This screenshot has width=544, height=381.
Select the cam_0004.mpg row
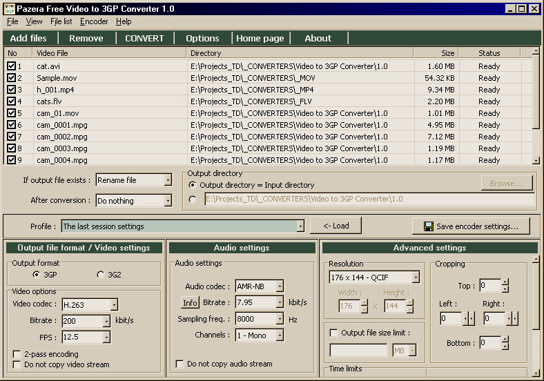pyautogui.click(x=267, y=160)
